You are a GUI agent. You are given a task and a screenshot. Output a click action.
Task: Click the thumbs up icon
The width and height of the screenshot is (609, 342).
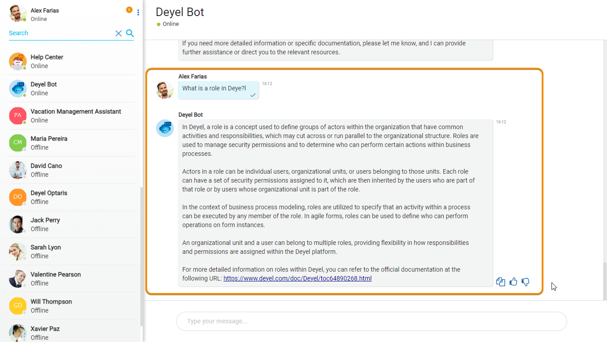pyautogui.click(x=513, y=282)
